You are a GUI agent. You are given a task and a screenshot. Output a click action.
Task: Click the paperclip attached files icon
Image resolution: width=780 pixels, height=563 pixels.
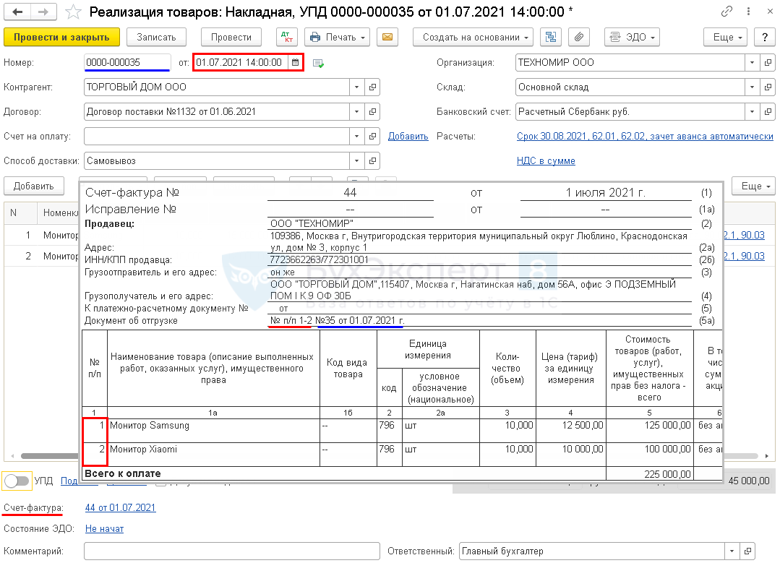[x=578, y=38]
